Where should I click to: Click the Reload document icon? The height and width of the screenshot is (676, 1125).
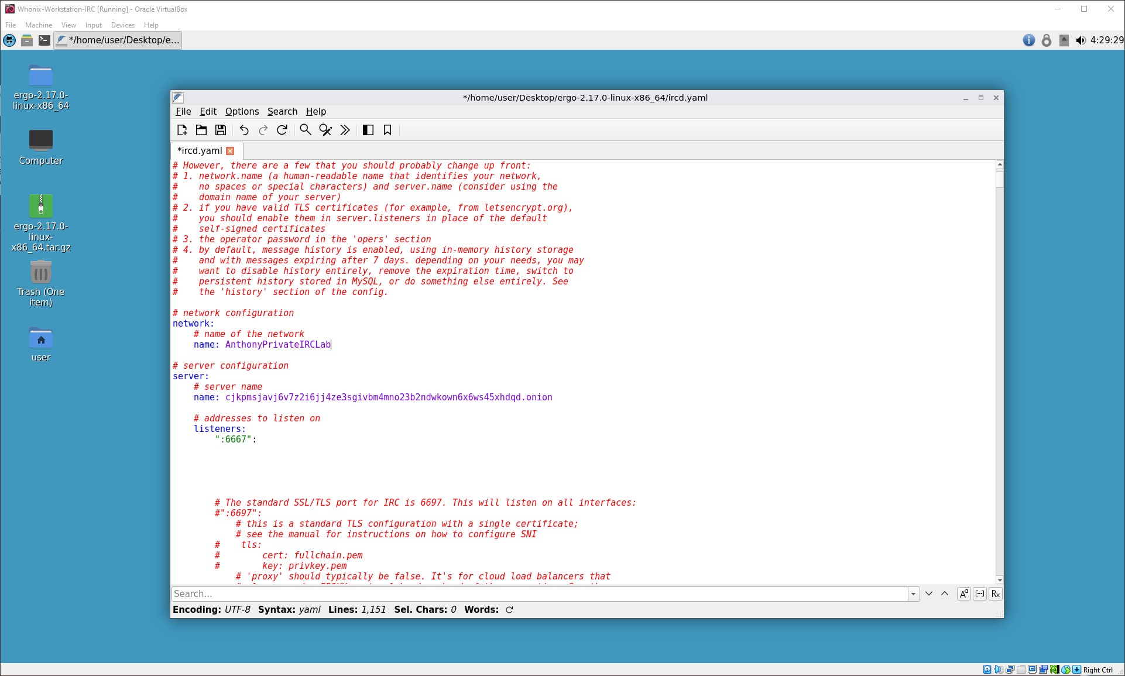tap(282, 130)
